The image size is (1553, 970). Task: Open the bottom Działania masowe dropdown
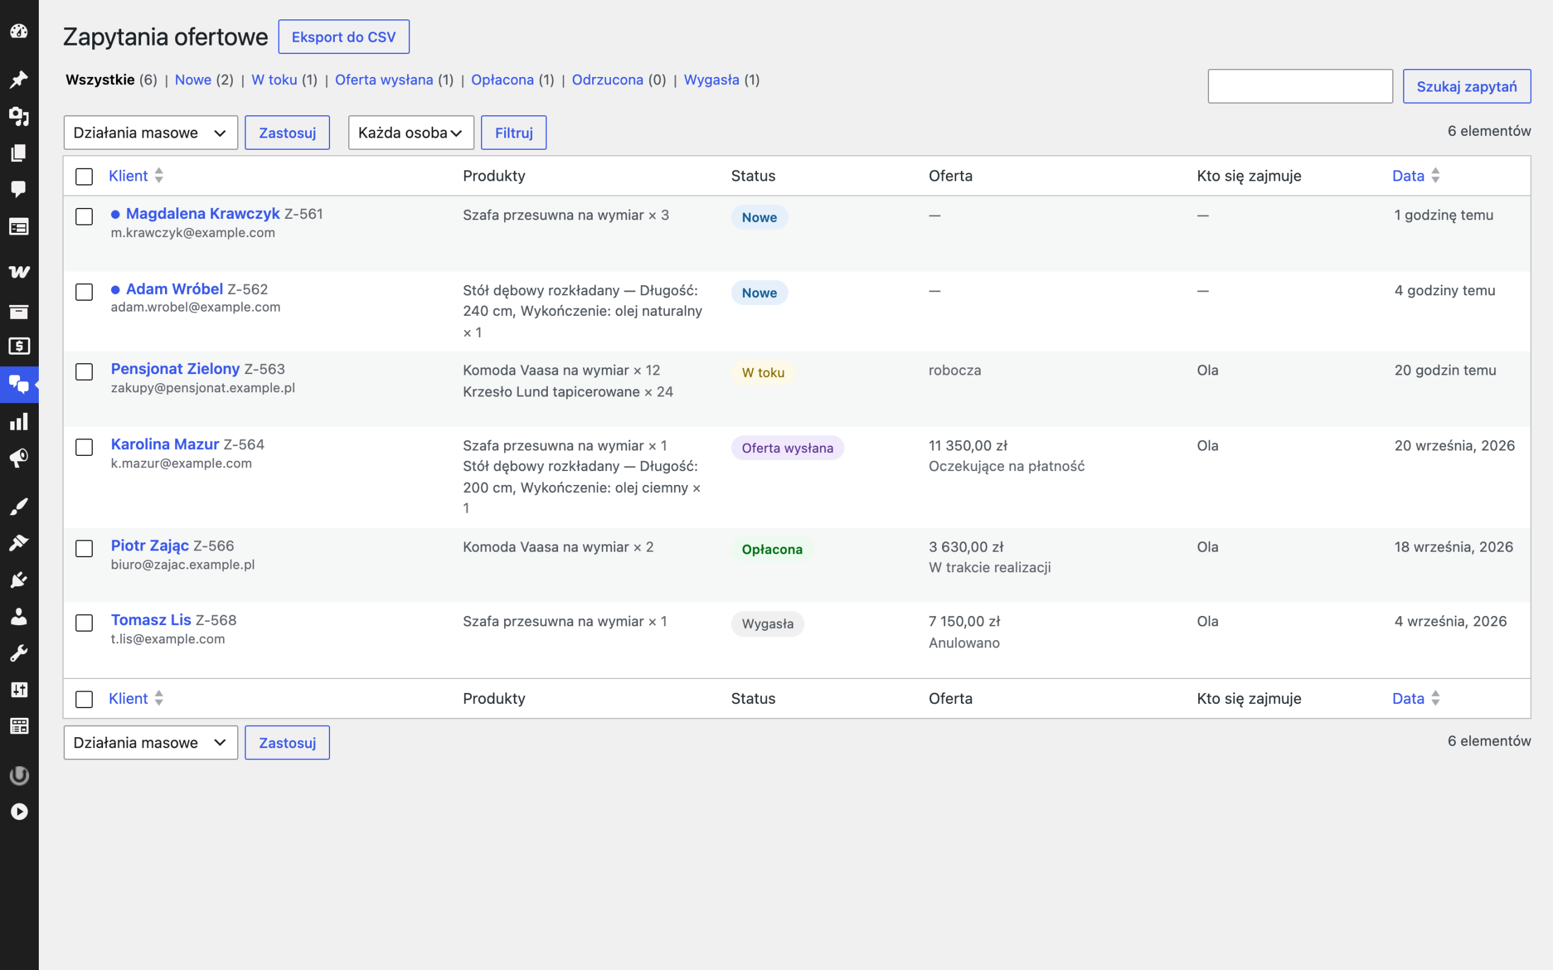pos(151,743)
